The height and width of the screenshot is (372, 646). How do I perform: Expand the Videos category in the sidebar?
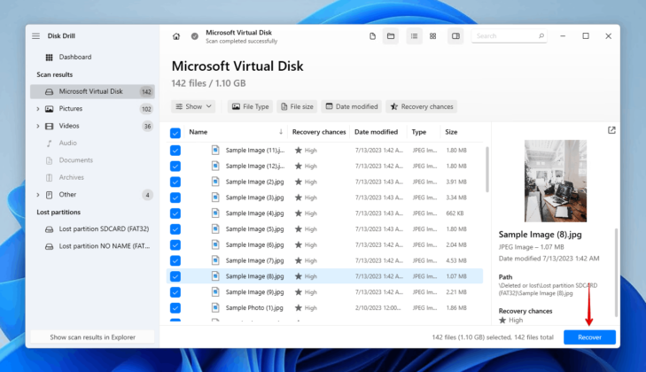[x=37, y=126]
